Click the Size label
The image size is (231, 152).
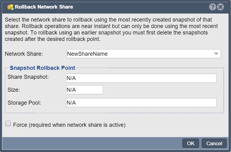(14, 90)
